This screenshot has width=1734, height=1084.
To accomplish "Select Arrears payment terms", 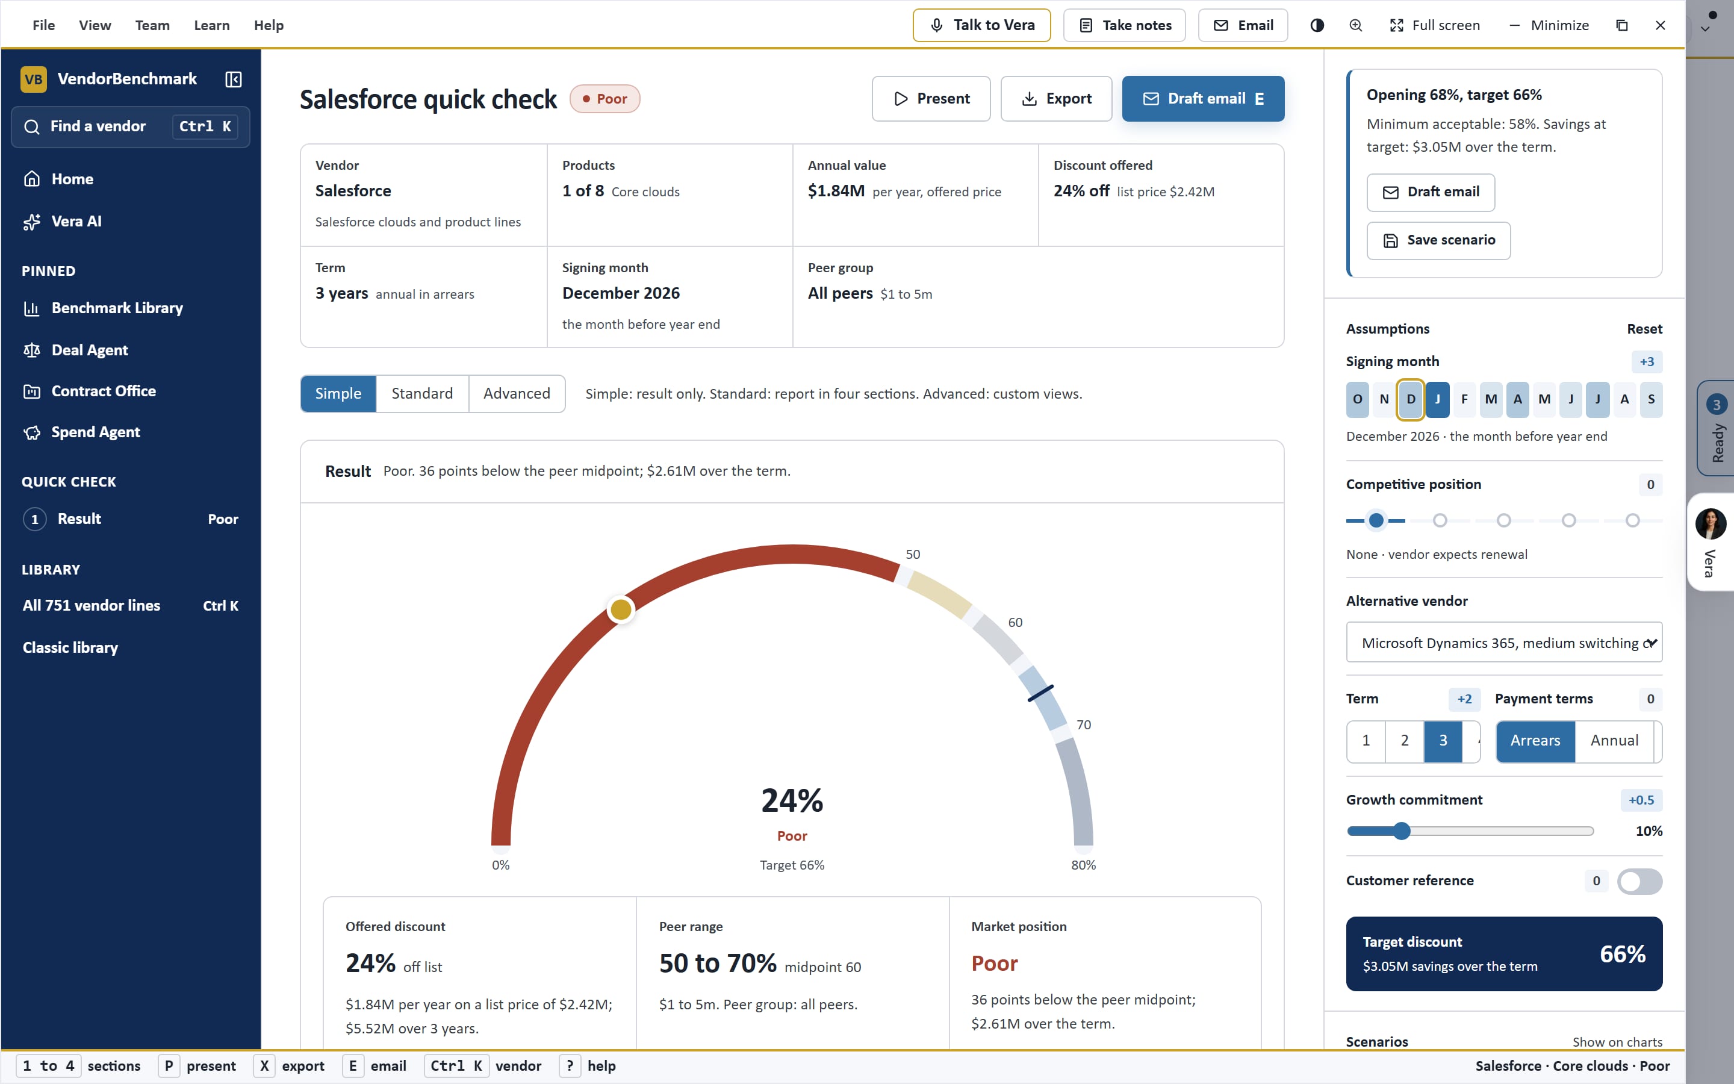I will [1535, 741].
